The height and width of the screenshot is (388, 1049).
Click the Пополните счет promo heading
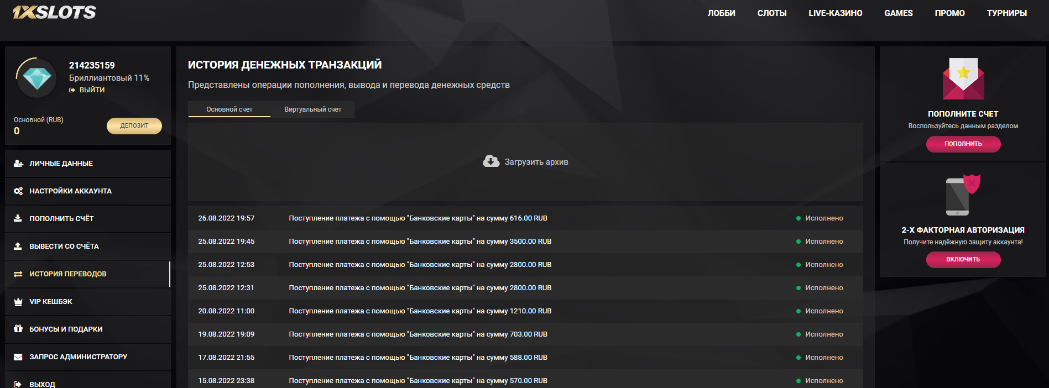coord(963,114)
